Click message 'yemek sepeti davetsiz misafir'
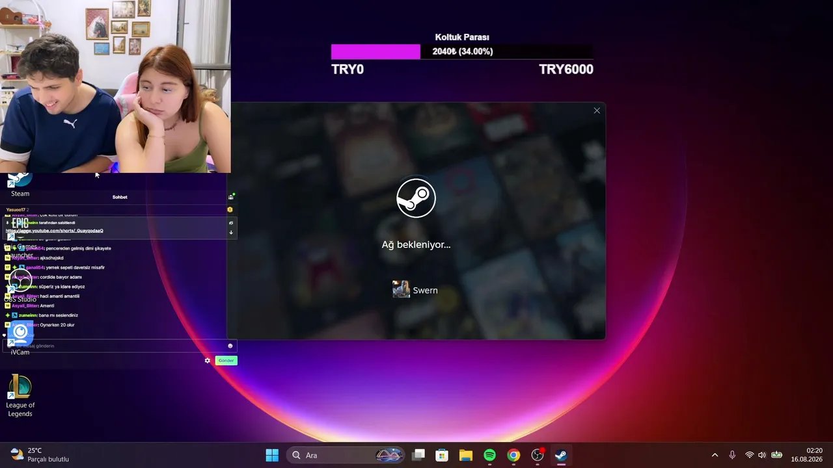This screenshot has width=833, height=468. click(75, 267)
